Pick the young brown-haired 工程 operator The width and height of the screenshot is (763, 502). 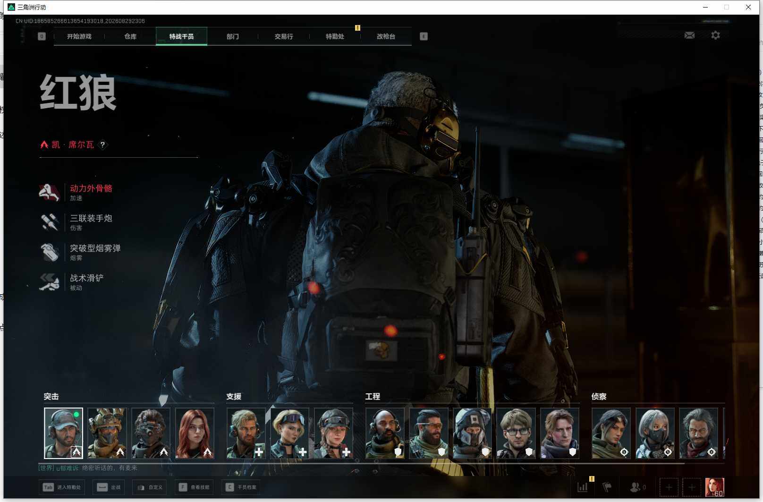pos(560,433)
